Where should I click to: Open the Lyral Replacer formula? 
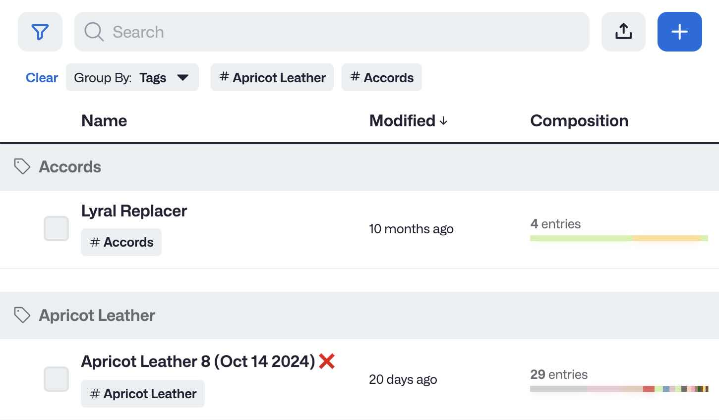[134, 210]
